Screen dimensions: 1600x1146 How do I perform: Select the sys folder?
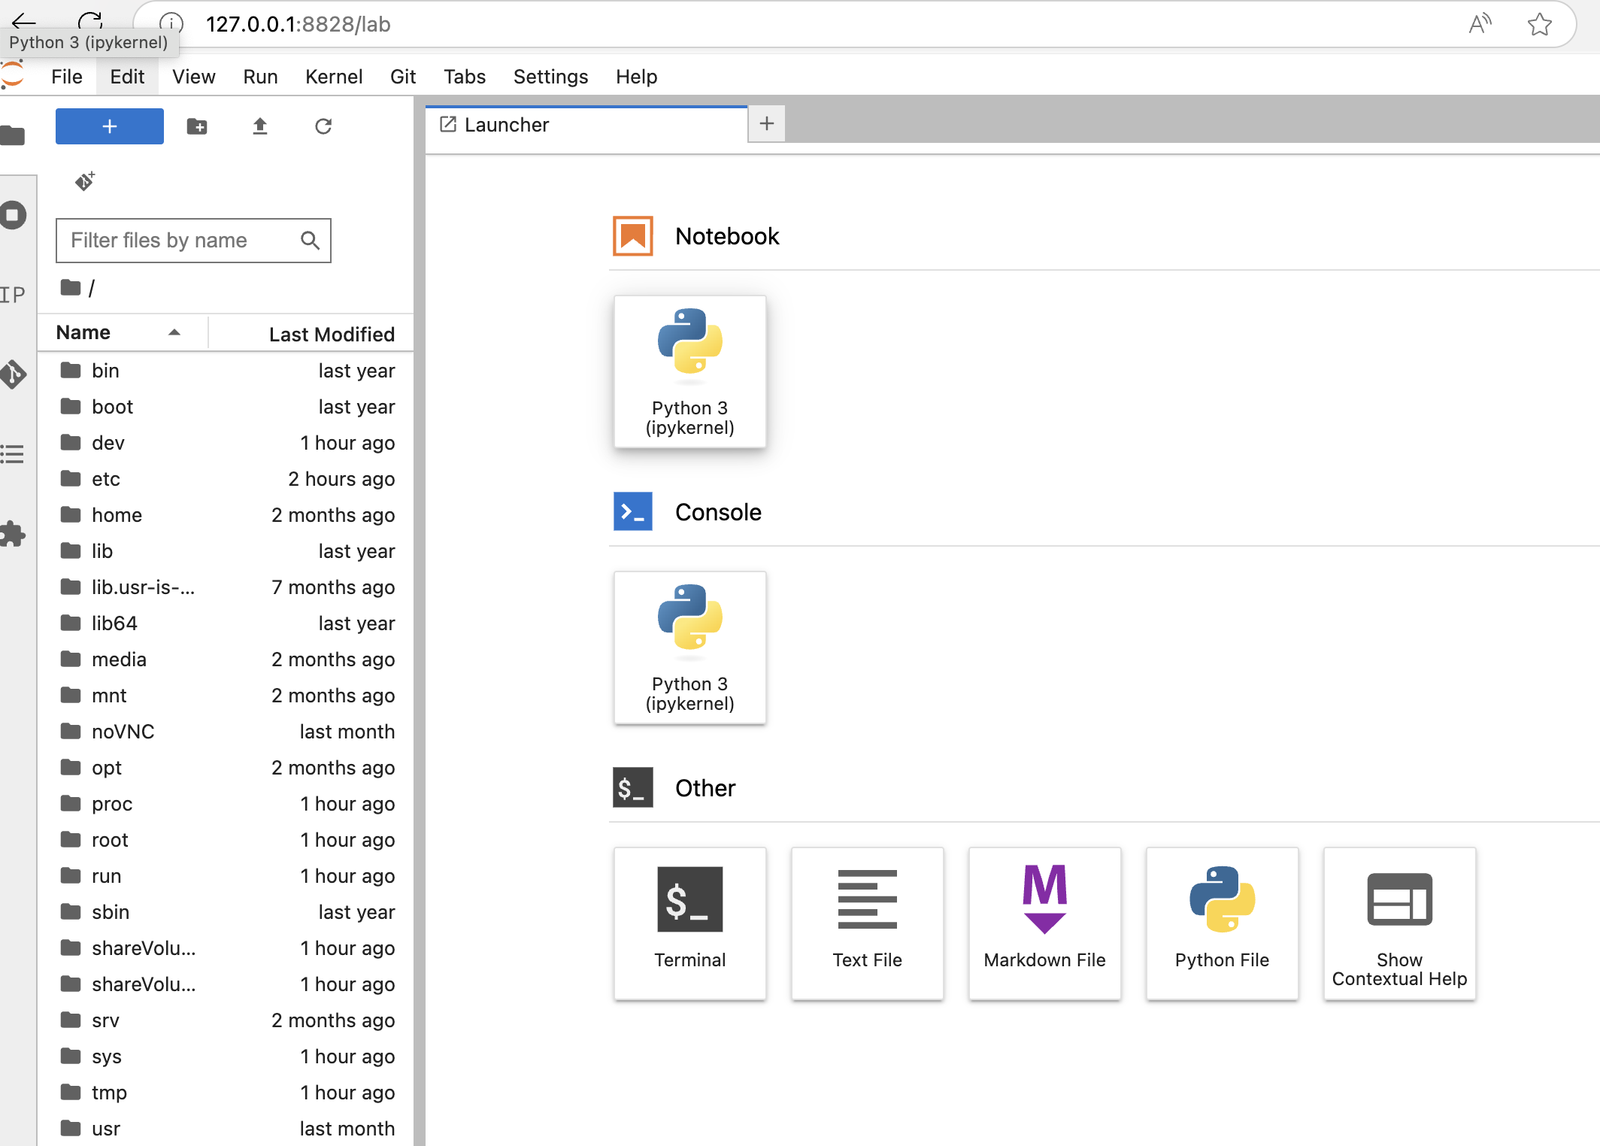coord(226,1057)
